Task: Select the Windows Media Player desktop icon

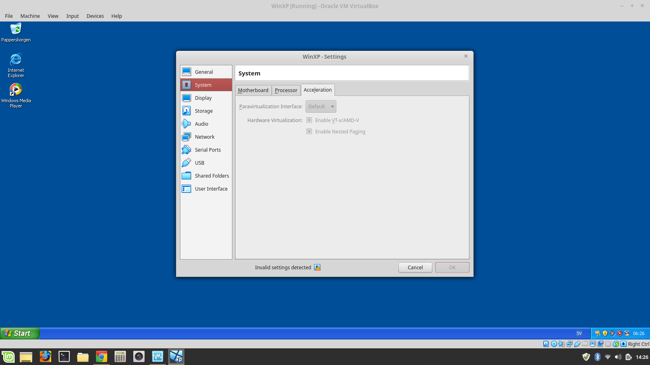Action: [16, 96]
